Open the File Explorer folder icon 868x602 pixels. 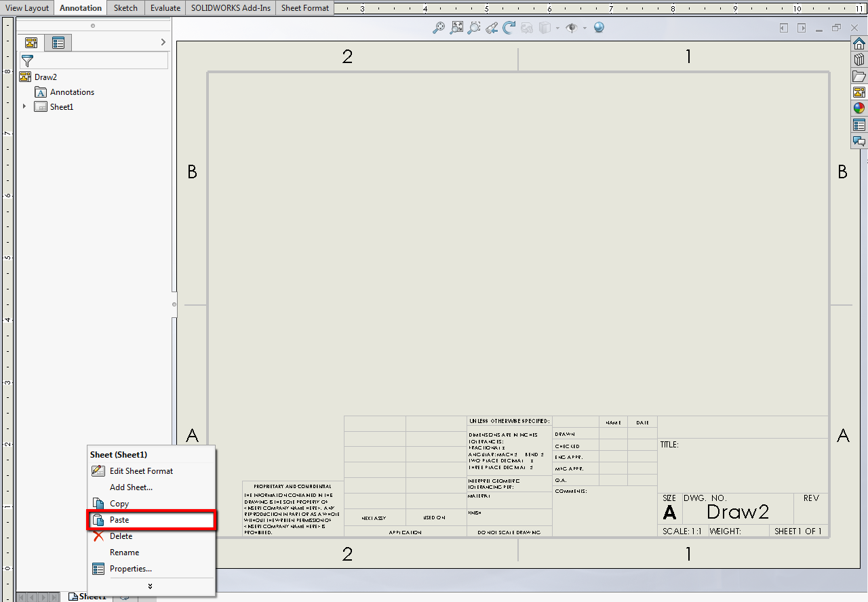tap(859, 76)
